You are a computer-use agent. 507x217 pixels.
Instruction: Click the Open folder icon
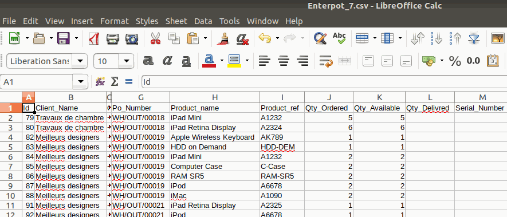[x=39, y=38]
